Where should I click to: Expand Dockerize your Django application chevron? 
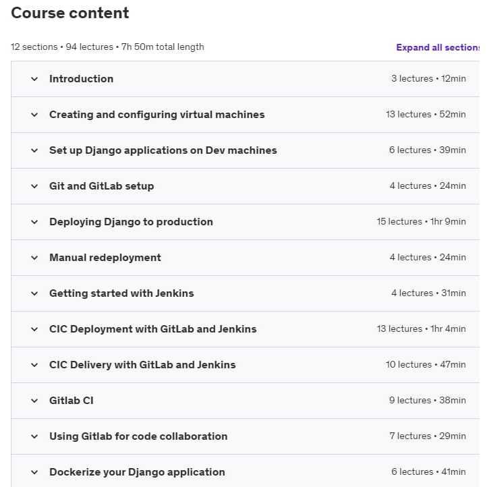pyautogui.click(x=34, y=472)
